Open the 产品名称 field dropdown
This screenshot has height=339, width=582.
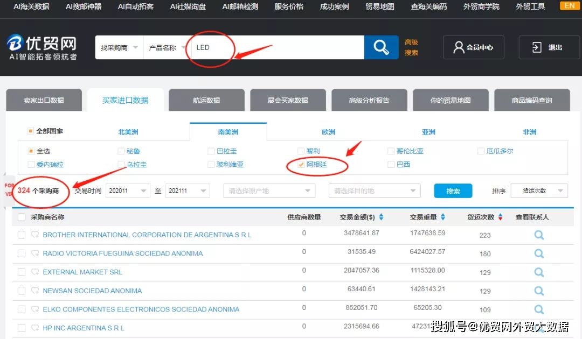click(167, 47)
